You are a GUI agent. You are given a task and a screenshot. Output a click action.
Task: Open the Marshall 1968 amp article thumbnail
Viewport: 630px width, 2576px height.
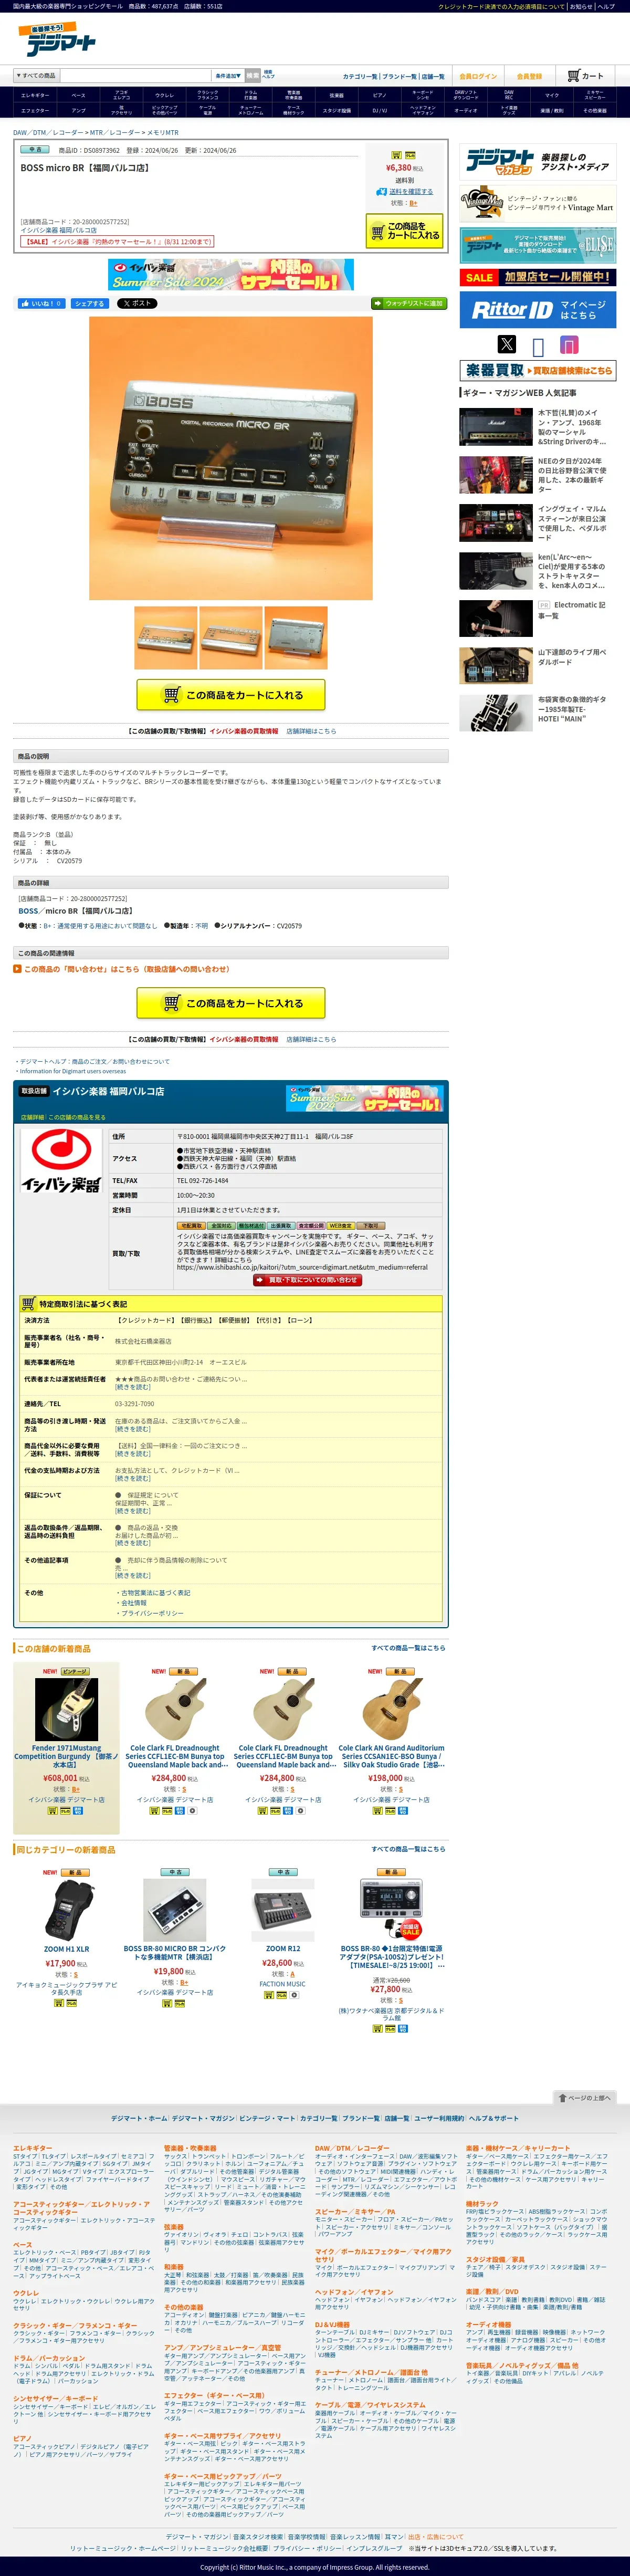496,426
